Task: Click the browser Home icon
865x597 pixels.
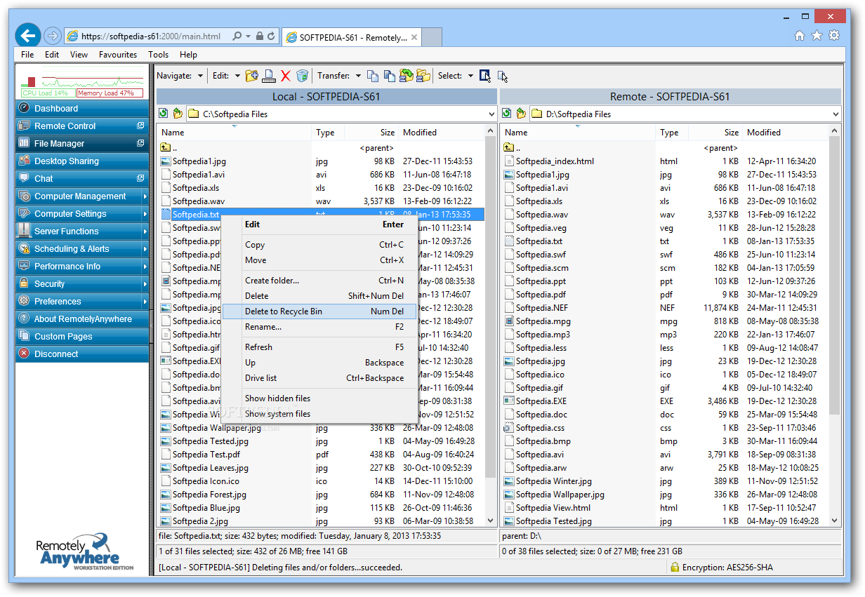Action: (800, 36)
